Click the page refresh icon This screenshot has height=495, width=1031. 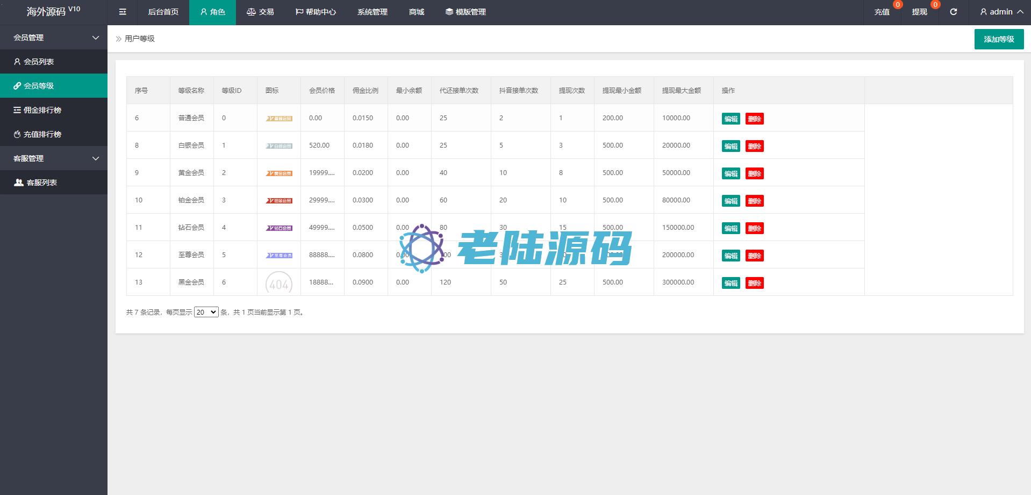953,12
